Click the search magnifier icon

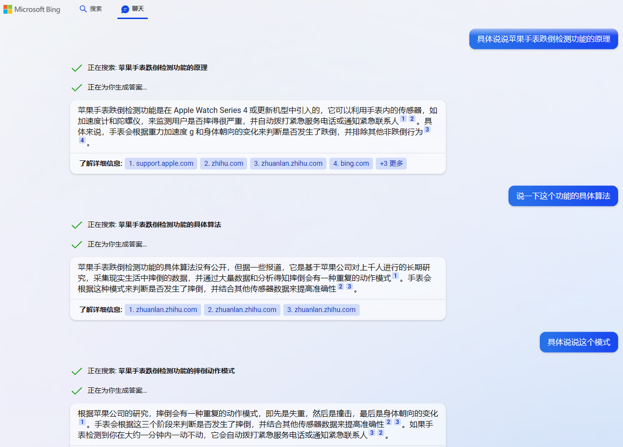coord(83,9)
